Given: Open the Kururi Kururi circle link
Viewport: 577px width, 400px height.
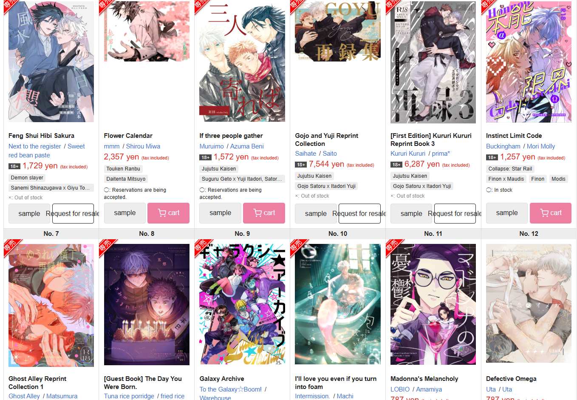Looking at the screenshot, I should click(x=408, y=154).
